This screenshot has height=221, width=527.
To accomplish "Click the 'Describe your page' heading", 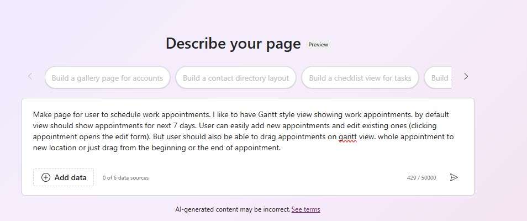I will [233, 44].
